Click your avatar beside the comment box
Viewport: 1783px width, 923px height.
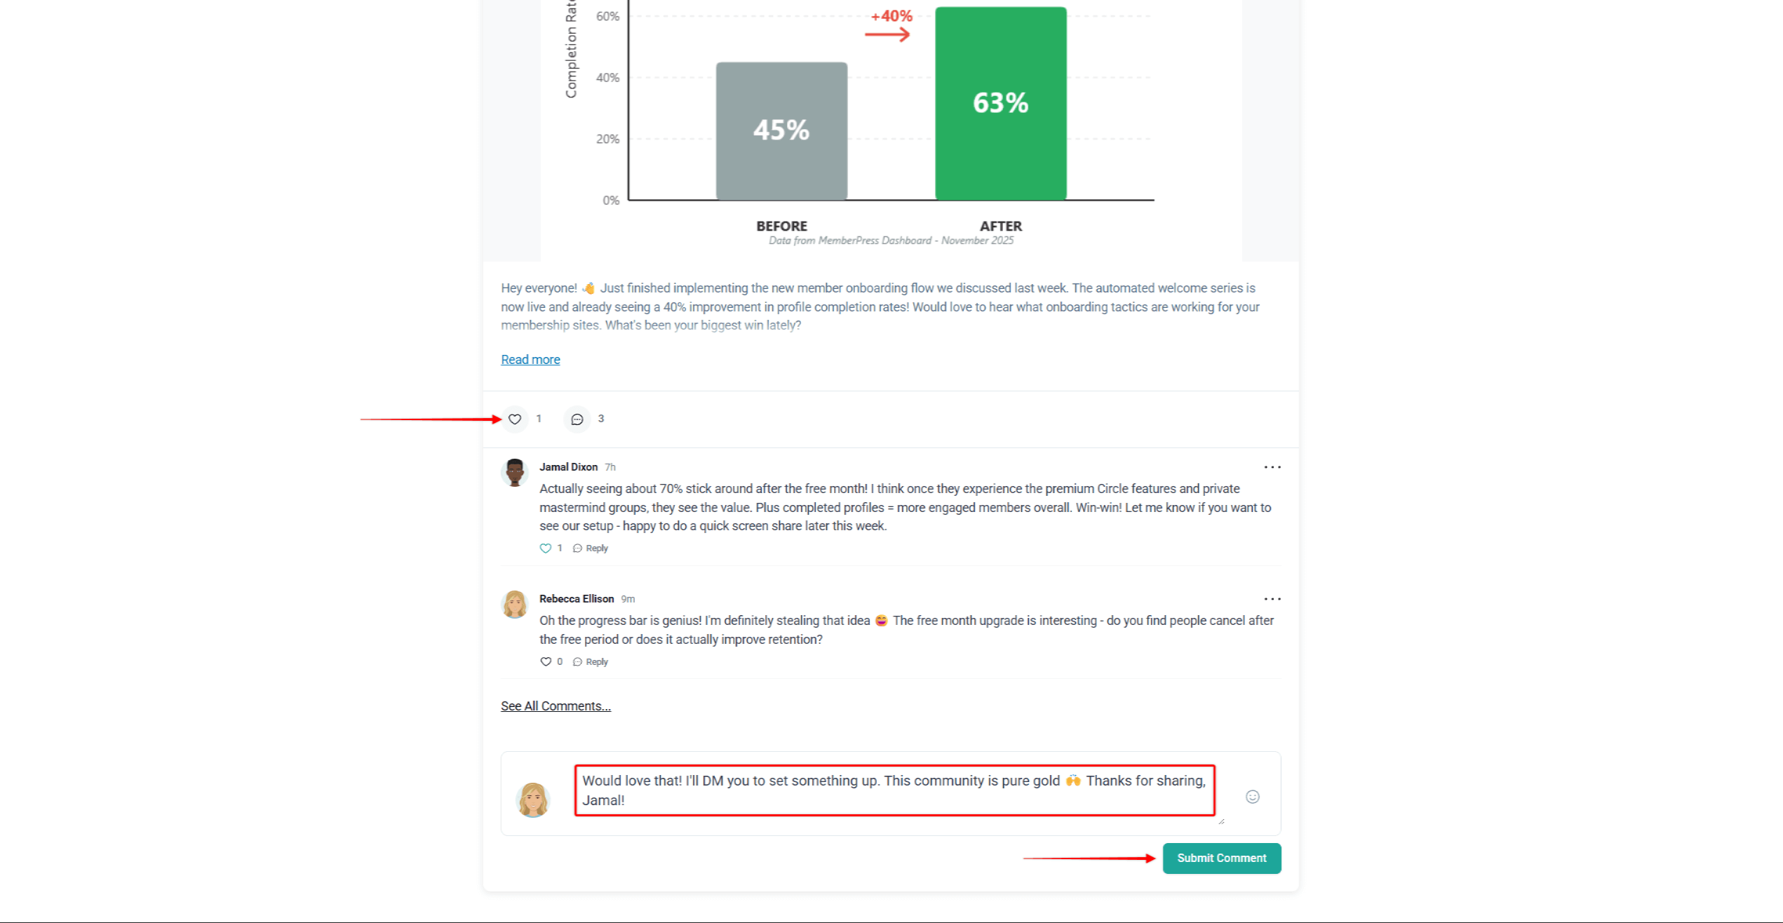[x=533, y=800]
